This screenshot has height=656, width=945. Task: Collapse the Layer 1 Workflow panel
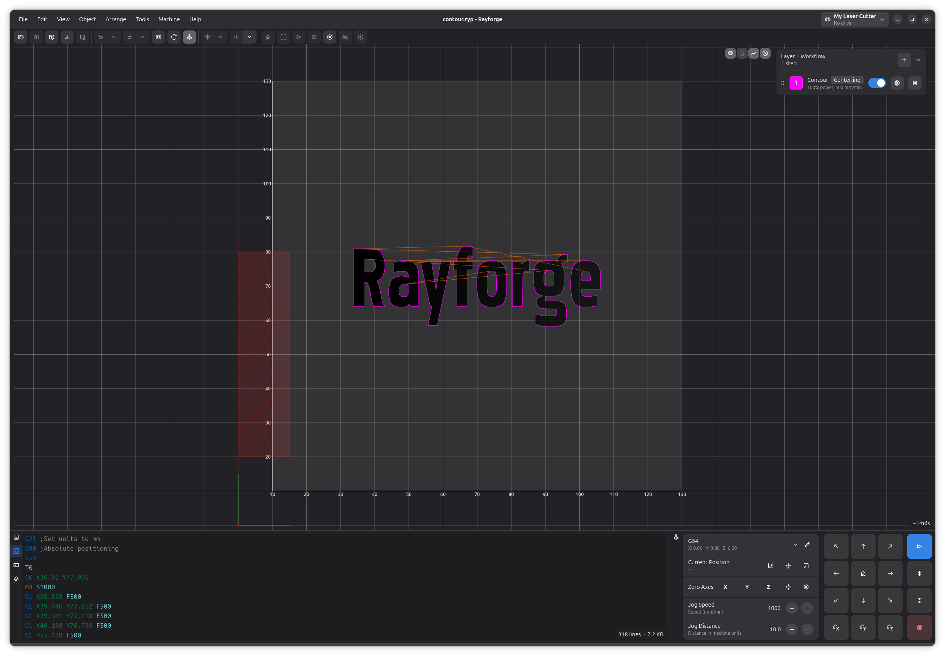pyautogui.click(x=918, y=60)
